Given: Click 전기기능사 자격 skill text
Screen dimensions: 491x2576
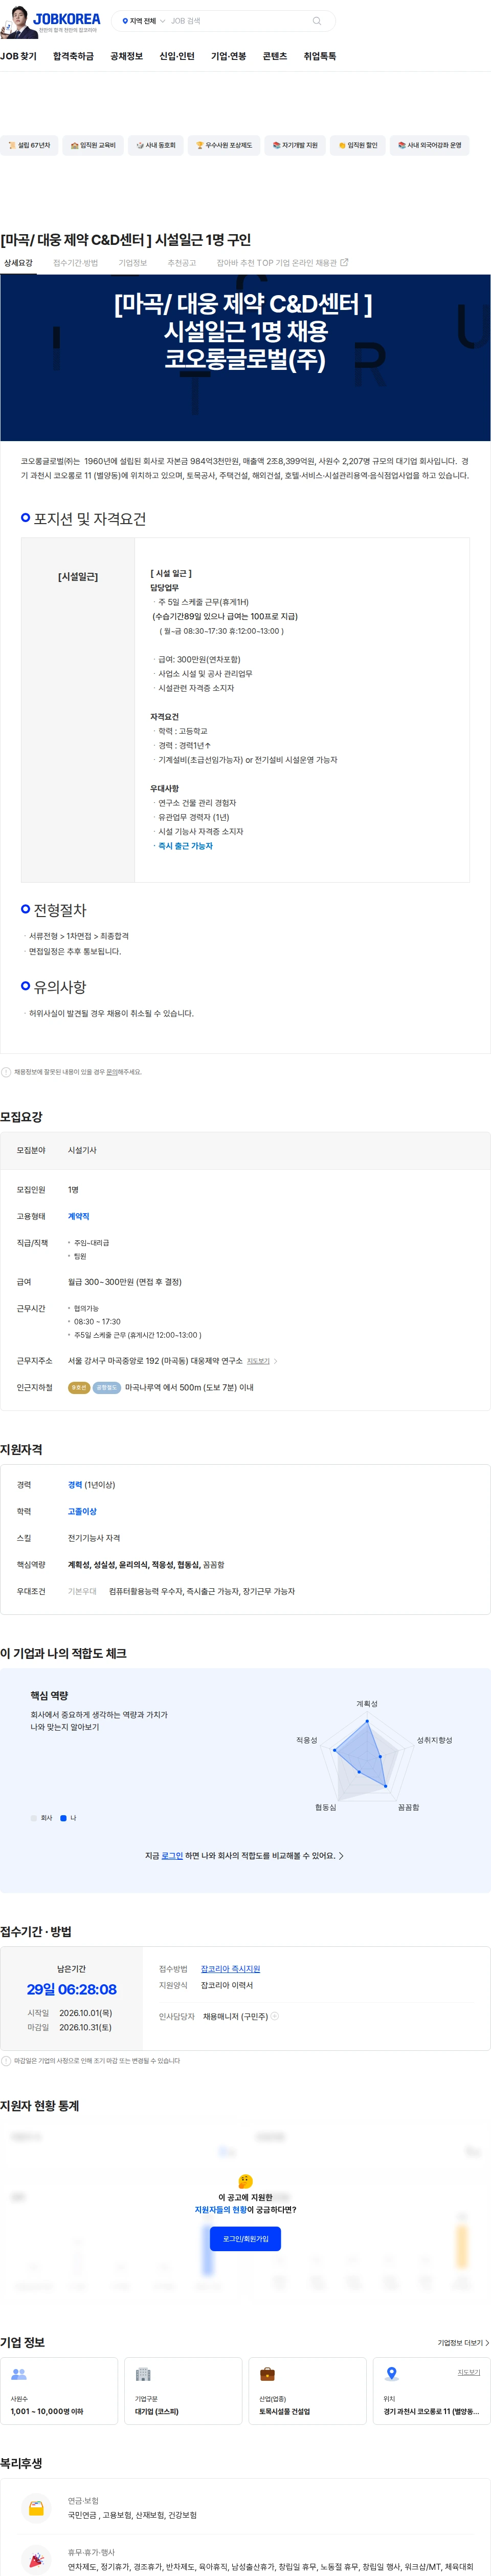Looking at the screenshot, I should click(x=94, y=1538).
